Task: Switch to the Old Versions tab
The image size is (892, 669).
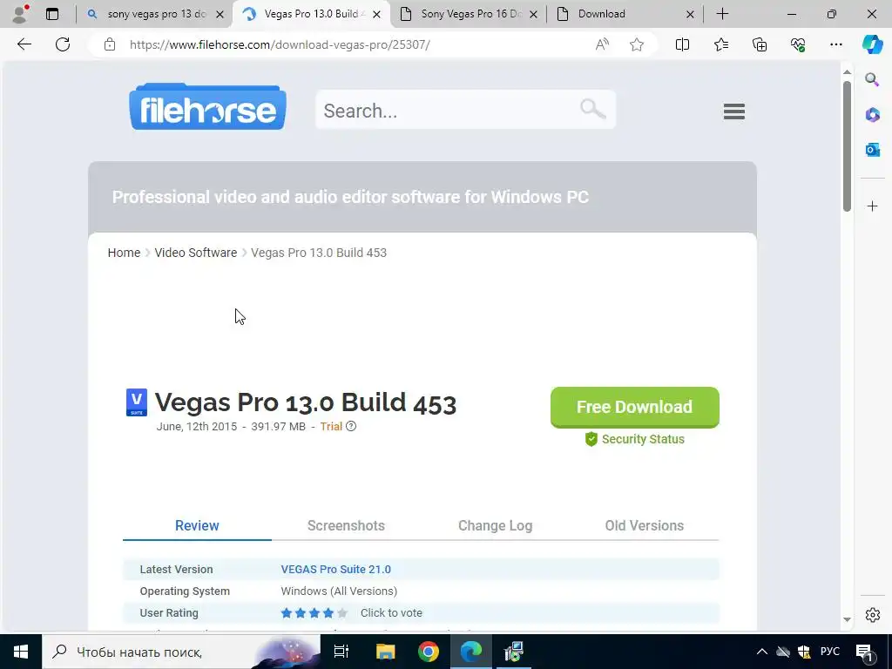Action: (x=644, y=525)
